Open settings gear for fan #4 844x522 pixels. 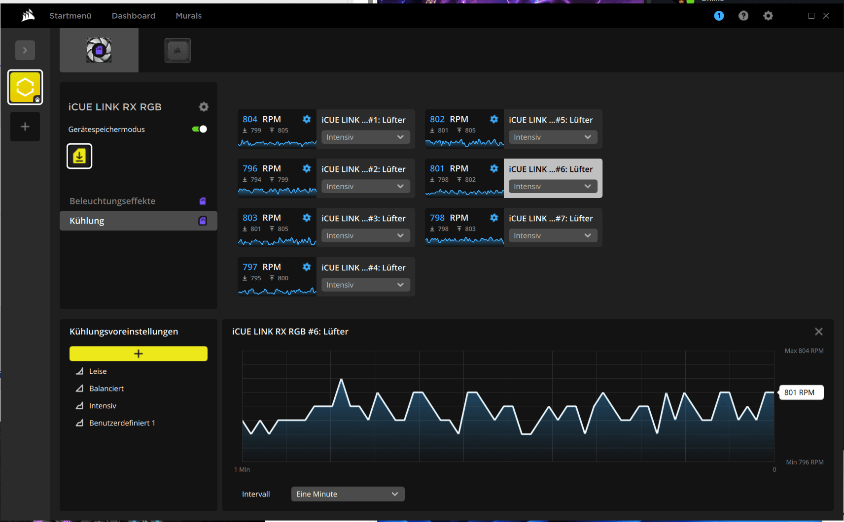pyautogui.click(x=307, y=267)
